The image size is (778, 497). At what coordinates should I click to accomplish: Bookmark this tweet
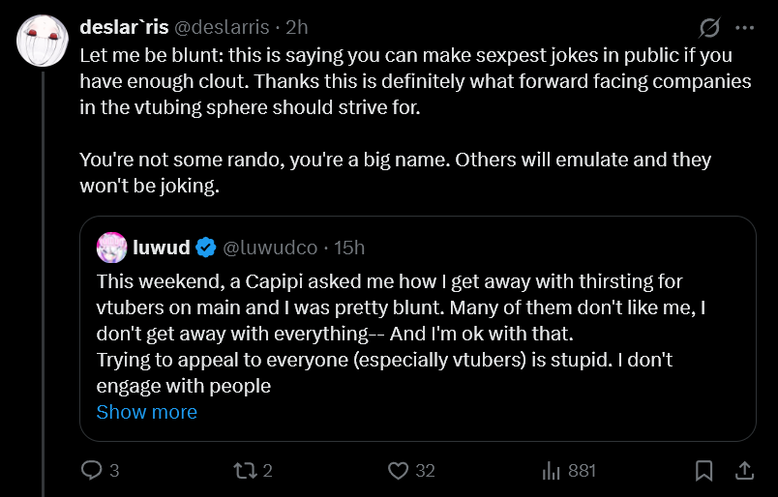[x=704, y=470]
